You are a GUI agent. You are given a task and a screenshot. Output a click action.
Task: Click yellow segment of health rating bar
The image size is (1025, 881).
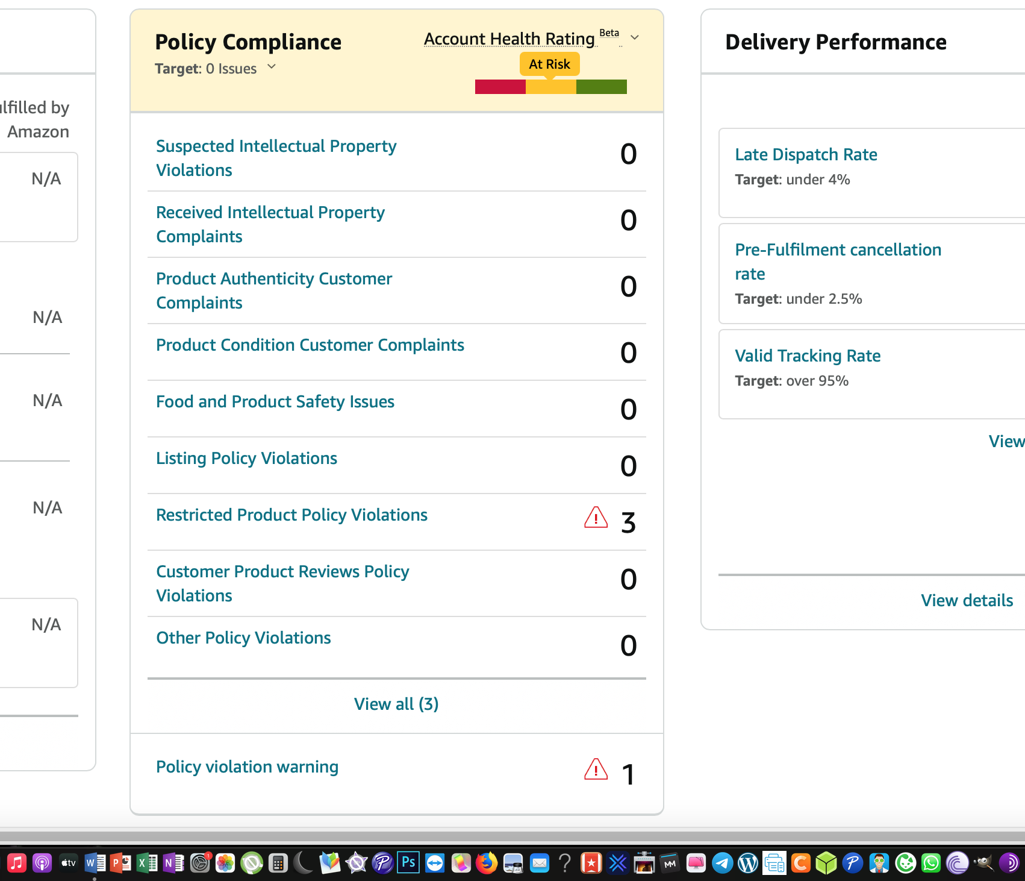[x=551, y=87]
